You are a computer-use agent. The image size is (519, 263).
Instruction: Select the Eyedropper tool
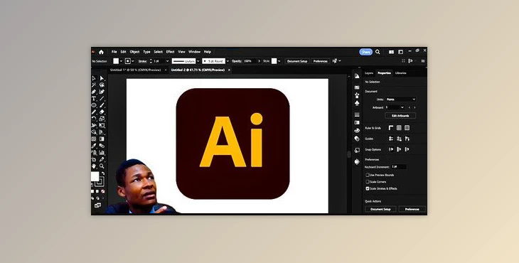coord(94,146)
